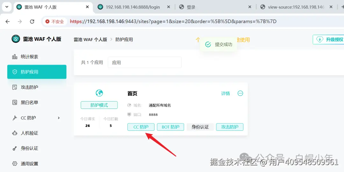Close the 雷池 WAF 个人版 tab
Screen dimensions: 344x172
pyautogui.click(x=87, y=7)
